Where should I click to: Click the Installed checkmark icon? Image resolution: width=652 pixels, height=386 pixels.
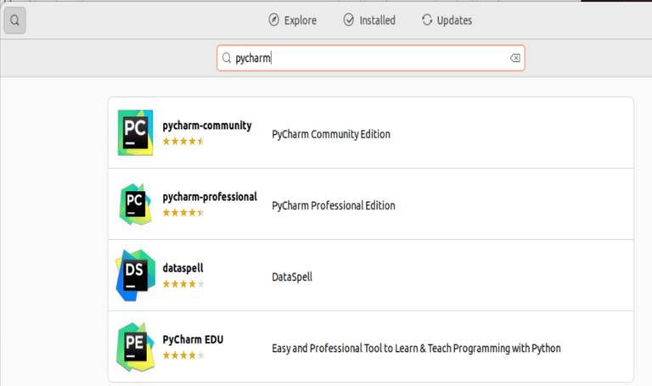coord(349,20)
